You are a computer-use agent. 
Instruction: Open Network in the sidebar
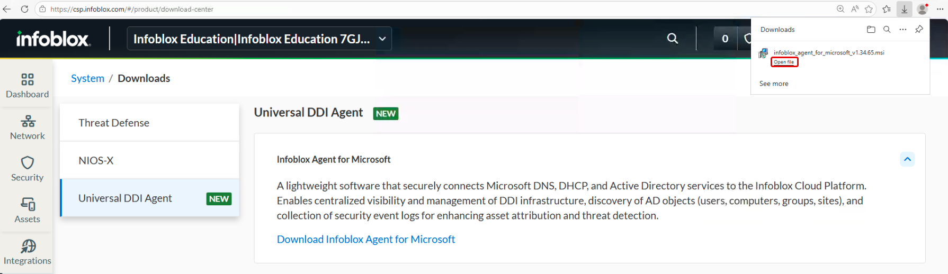(x=27, y=127)
